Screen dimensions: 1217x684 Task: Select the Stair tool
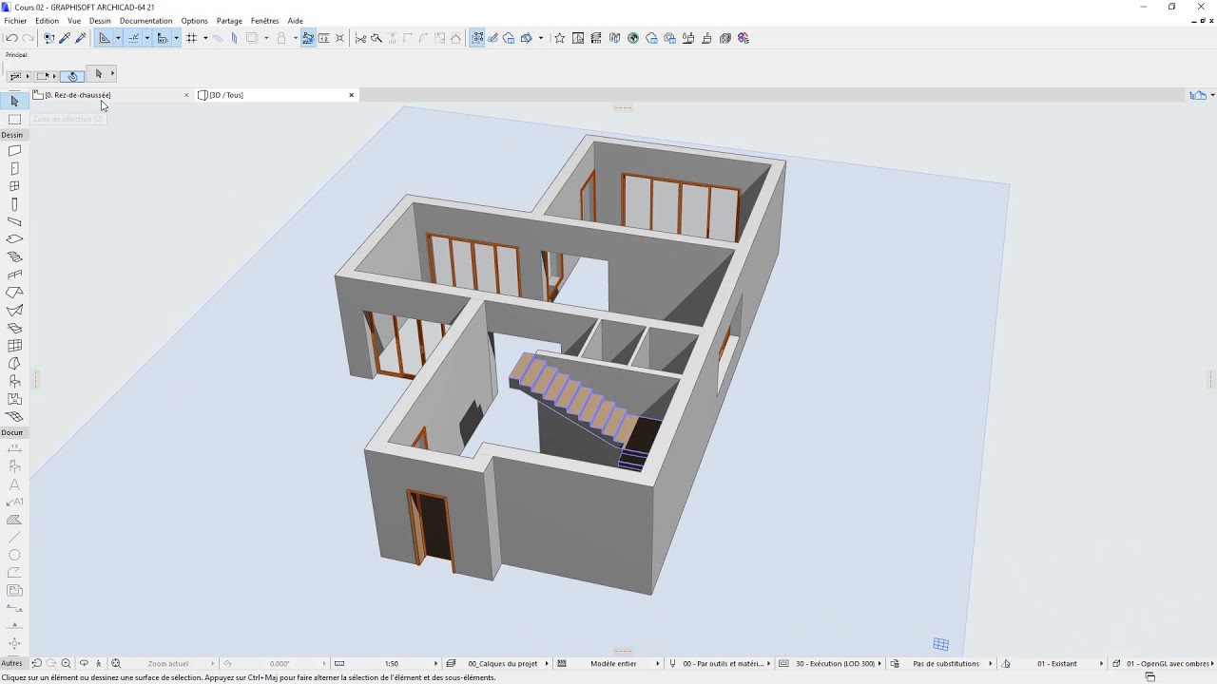(14, 257)
